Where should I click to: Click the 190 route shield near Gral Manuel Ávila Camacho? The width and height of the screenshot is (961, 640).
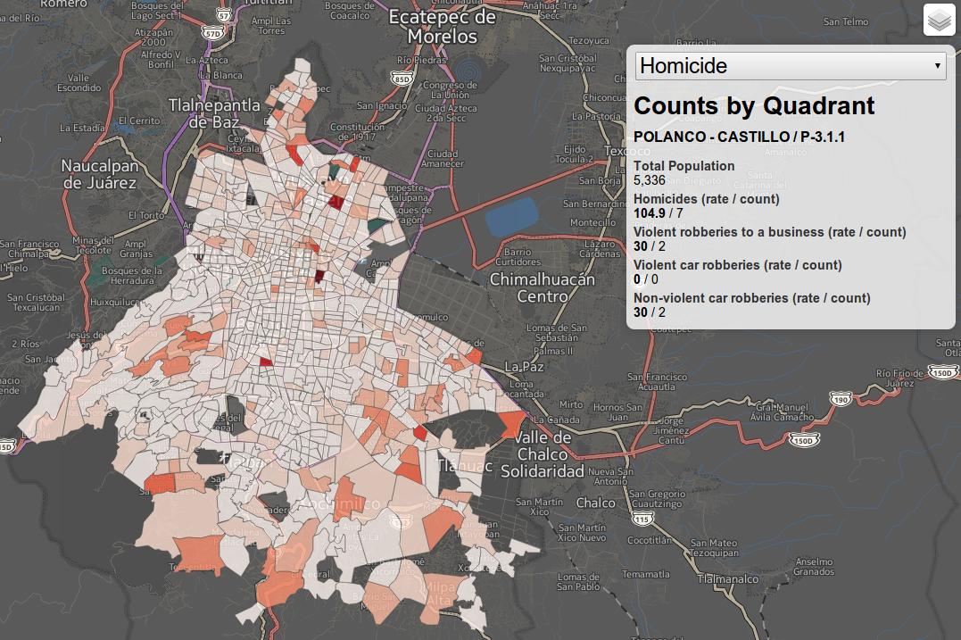click(x=841, y=399)
